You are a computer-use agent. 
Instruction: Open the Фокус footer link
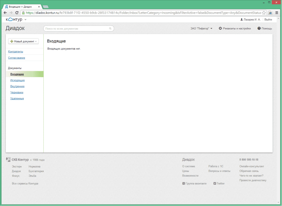point(16,176)
